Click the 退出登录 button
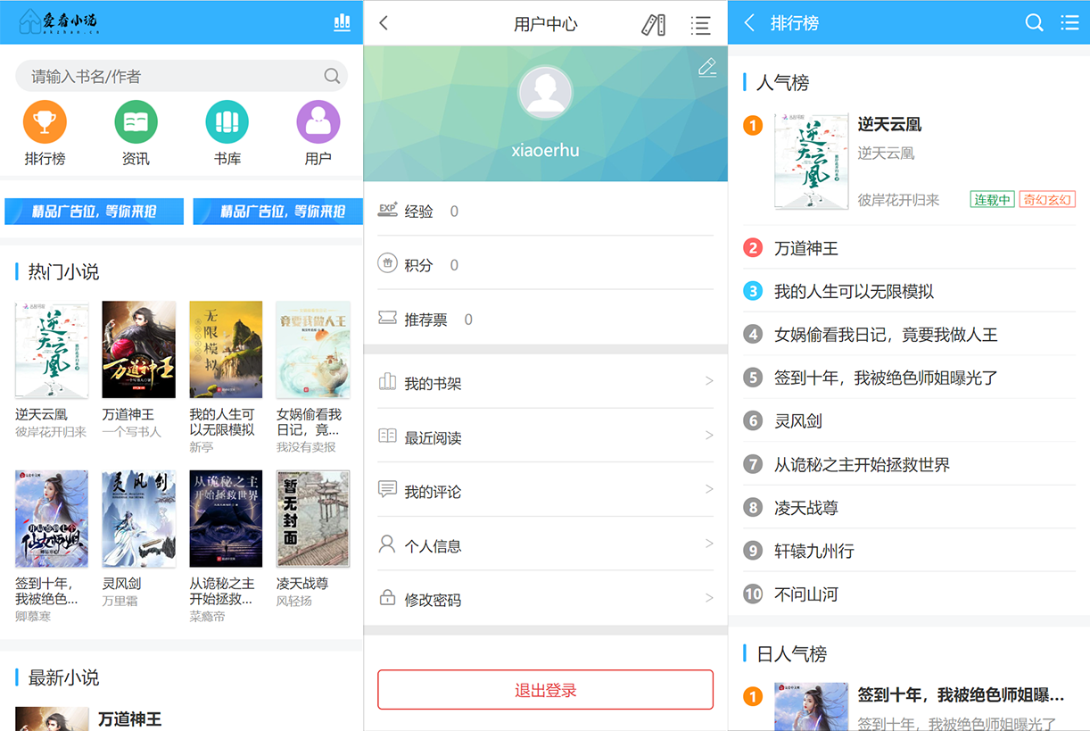The width and height of the screenshot is (1090, 731). point(545,690)
